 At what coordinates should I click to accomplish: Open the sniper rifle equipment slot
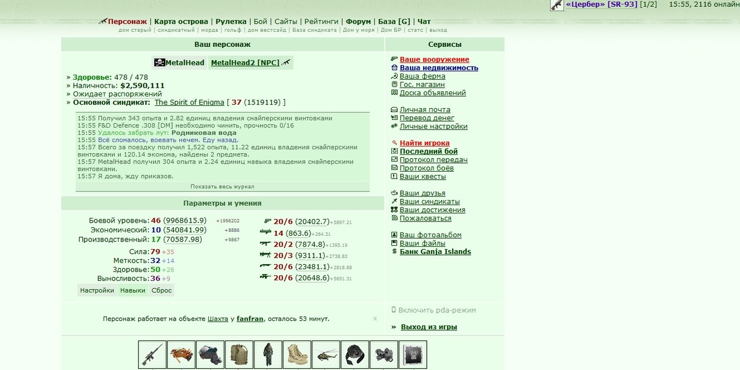click(x=153, y=354)
